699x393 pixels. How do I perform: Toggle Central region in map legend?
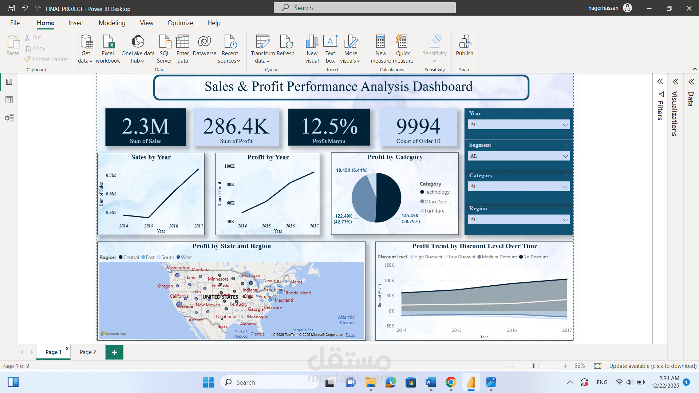pos(131,257)
